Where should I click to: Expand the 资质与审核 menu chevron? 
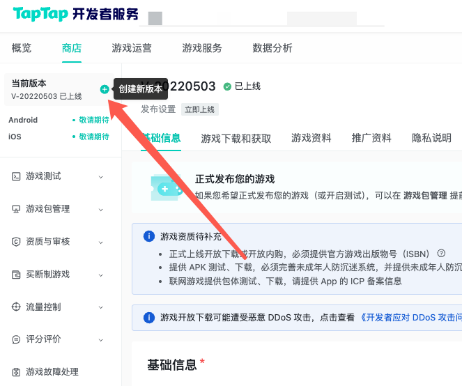(101, 242)
